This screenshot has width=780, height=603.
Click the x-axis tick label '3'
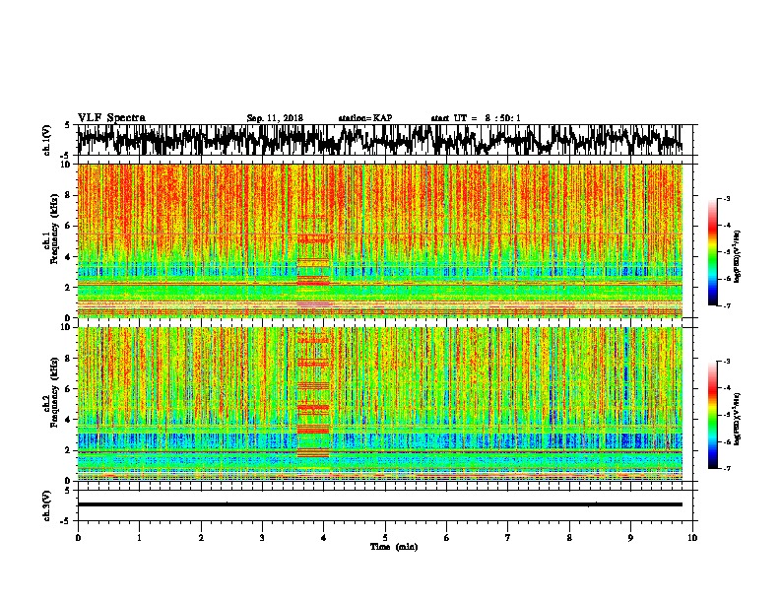coord(262,538)
